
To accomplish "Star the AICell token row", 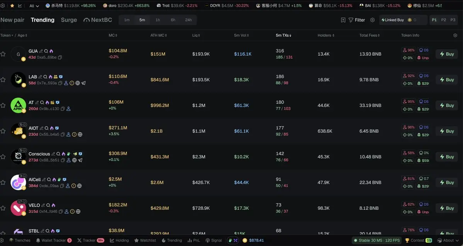I will click(3, 182).
